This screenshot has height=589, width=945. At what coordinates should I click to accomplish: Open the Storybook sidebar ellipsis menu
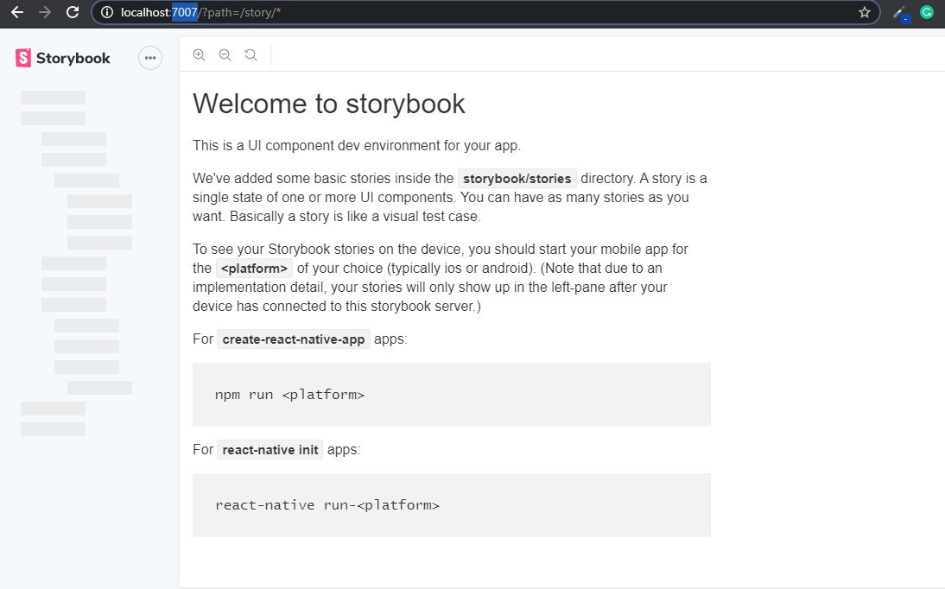pos(150,58)
